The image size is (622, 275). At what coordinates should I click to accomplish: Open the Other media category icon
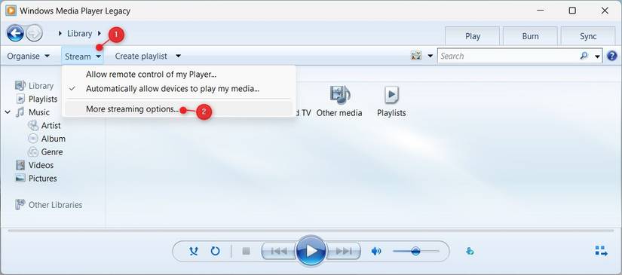click(339, 95)
